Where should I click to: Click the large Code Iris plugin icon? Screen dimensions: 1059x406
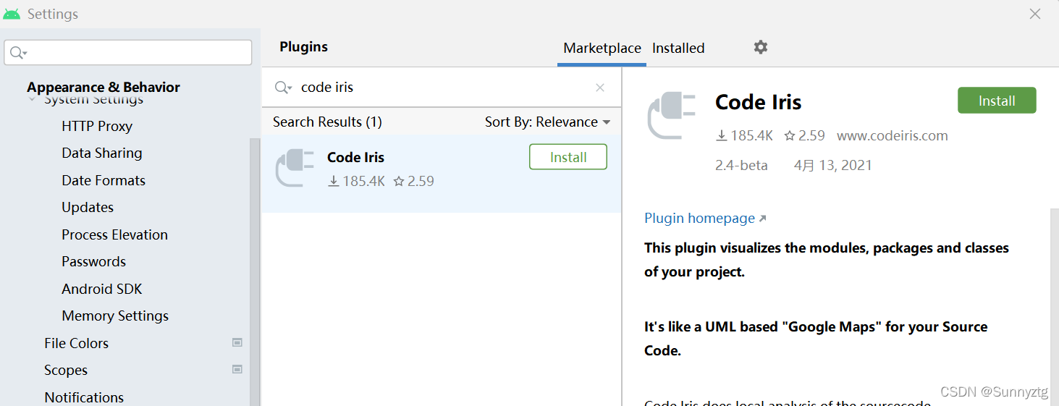click(x=671, y=116)
